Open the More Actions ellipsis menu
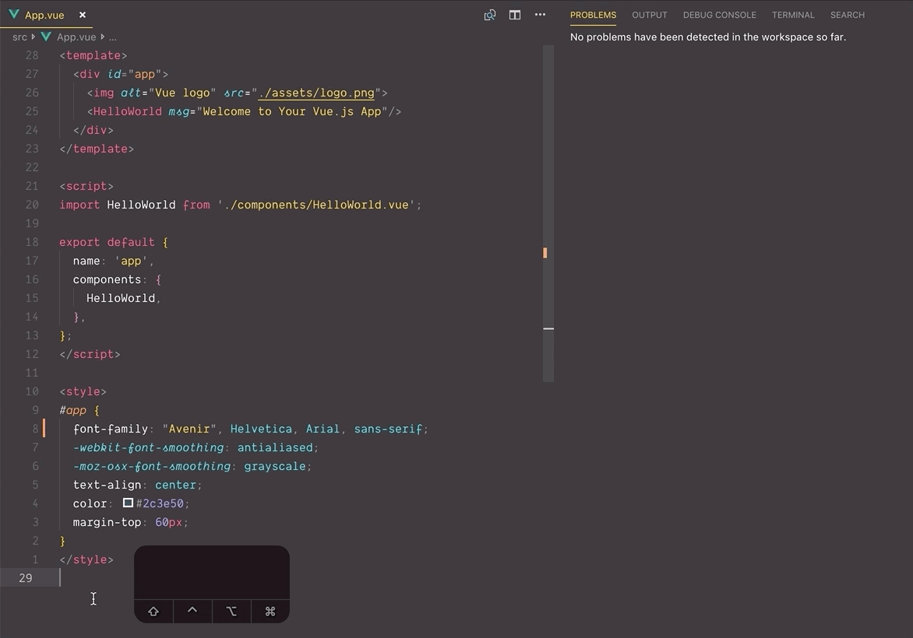This screenshot has height=638, width=913. [540, 15]
